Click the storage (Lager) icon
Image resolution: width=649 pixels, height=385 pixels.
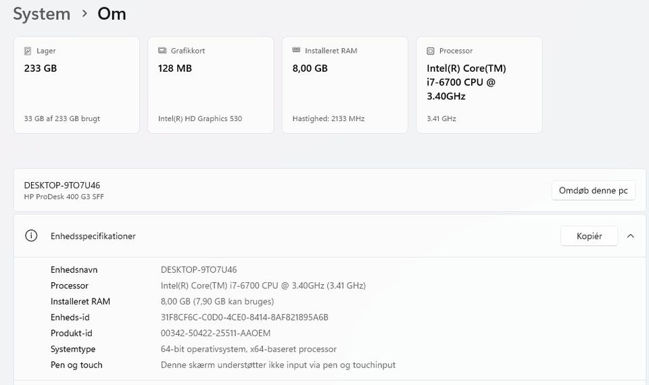pos(28,51)
